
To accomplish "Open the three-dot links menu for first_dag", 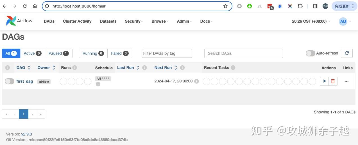I will tap(346, 81).
